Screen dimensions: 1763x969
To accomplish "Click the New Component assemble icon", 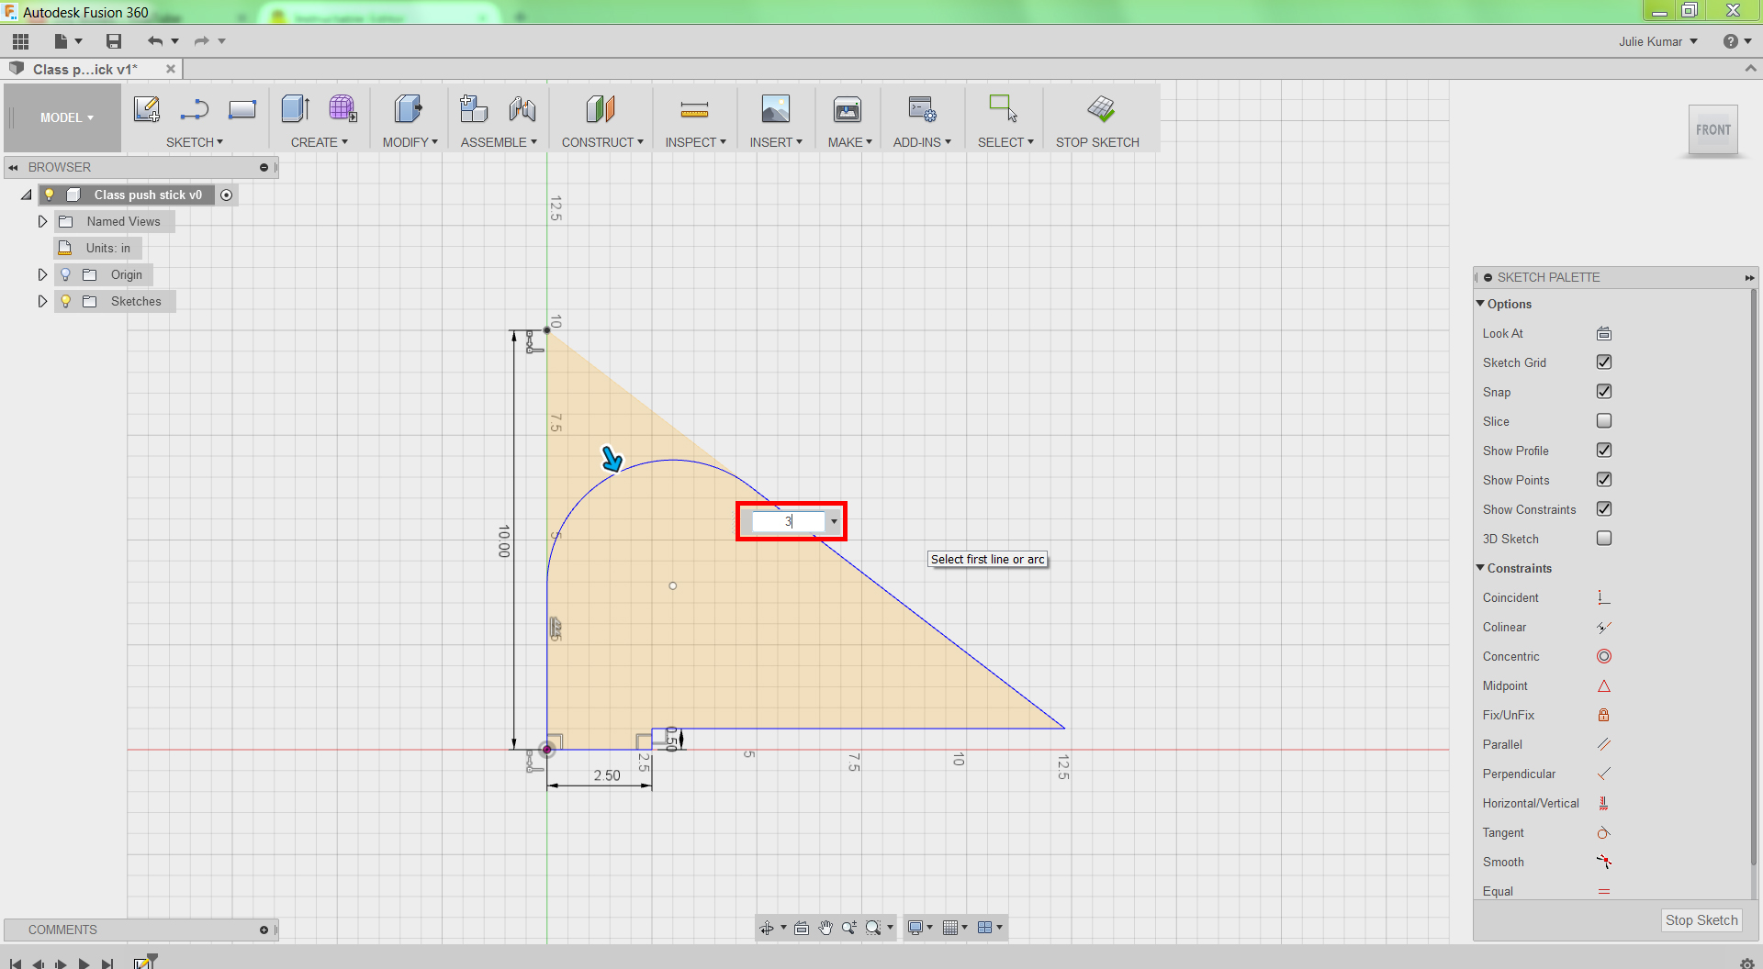I will 474,109.
